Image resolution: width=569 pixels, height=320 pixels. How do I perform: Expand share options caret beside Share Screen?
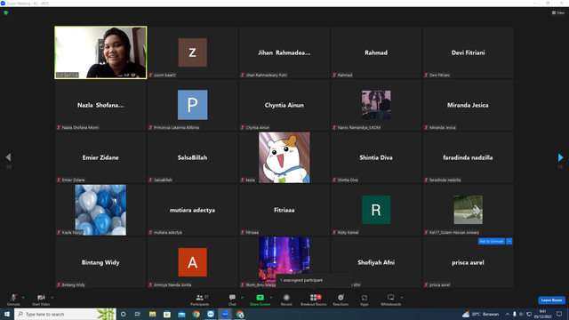tap(271, 298)
